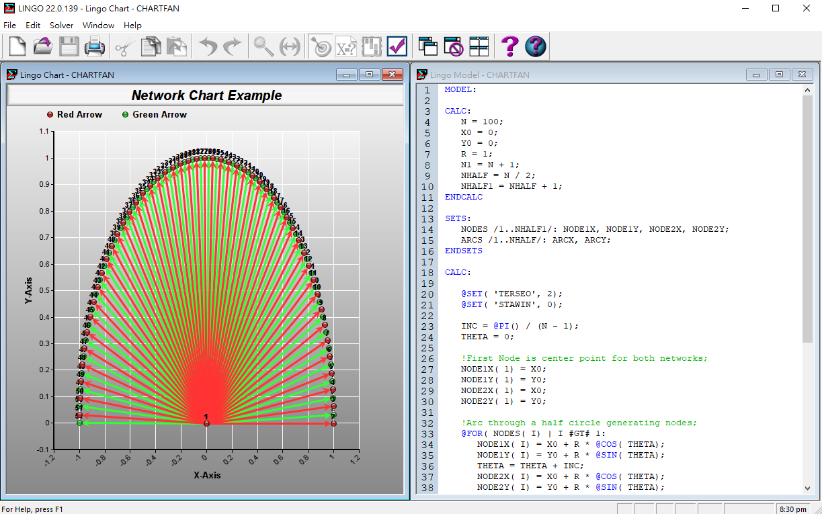Screen dimensions: 822x514
Task: Open Help Topics purple question mark
Action: [x=510, y=46]
